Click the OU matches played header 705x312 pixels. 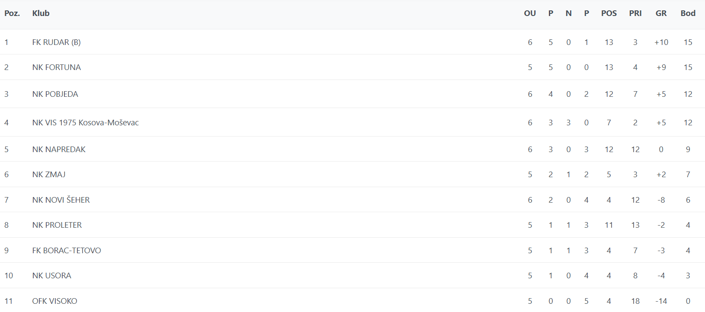(x=530, y=13)
